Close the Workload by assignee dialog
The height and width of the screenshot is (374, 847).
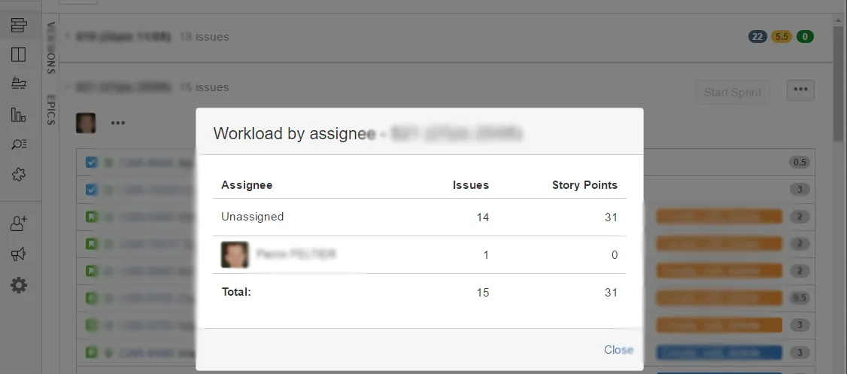coord(618,350)
